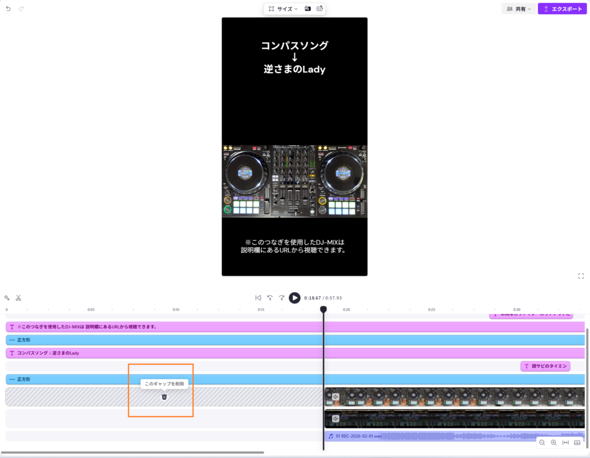Fit the timeline to the screen width

[565, 442]
